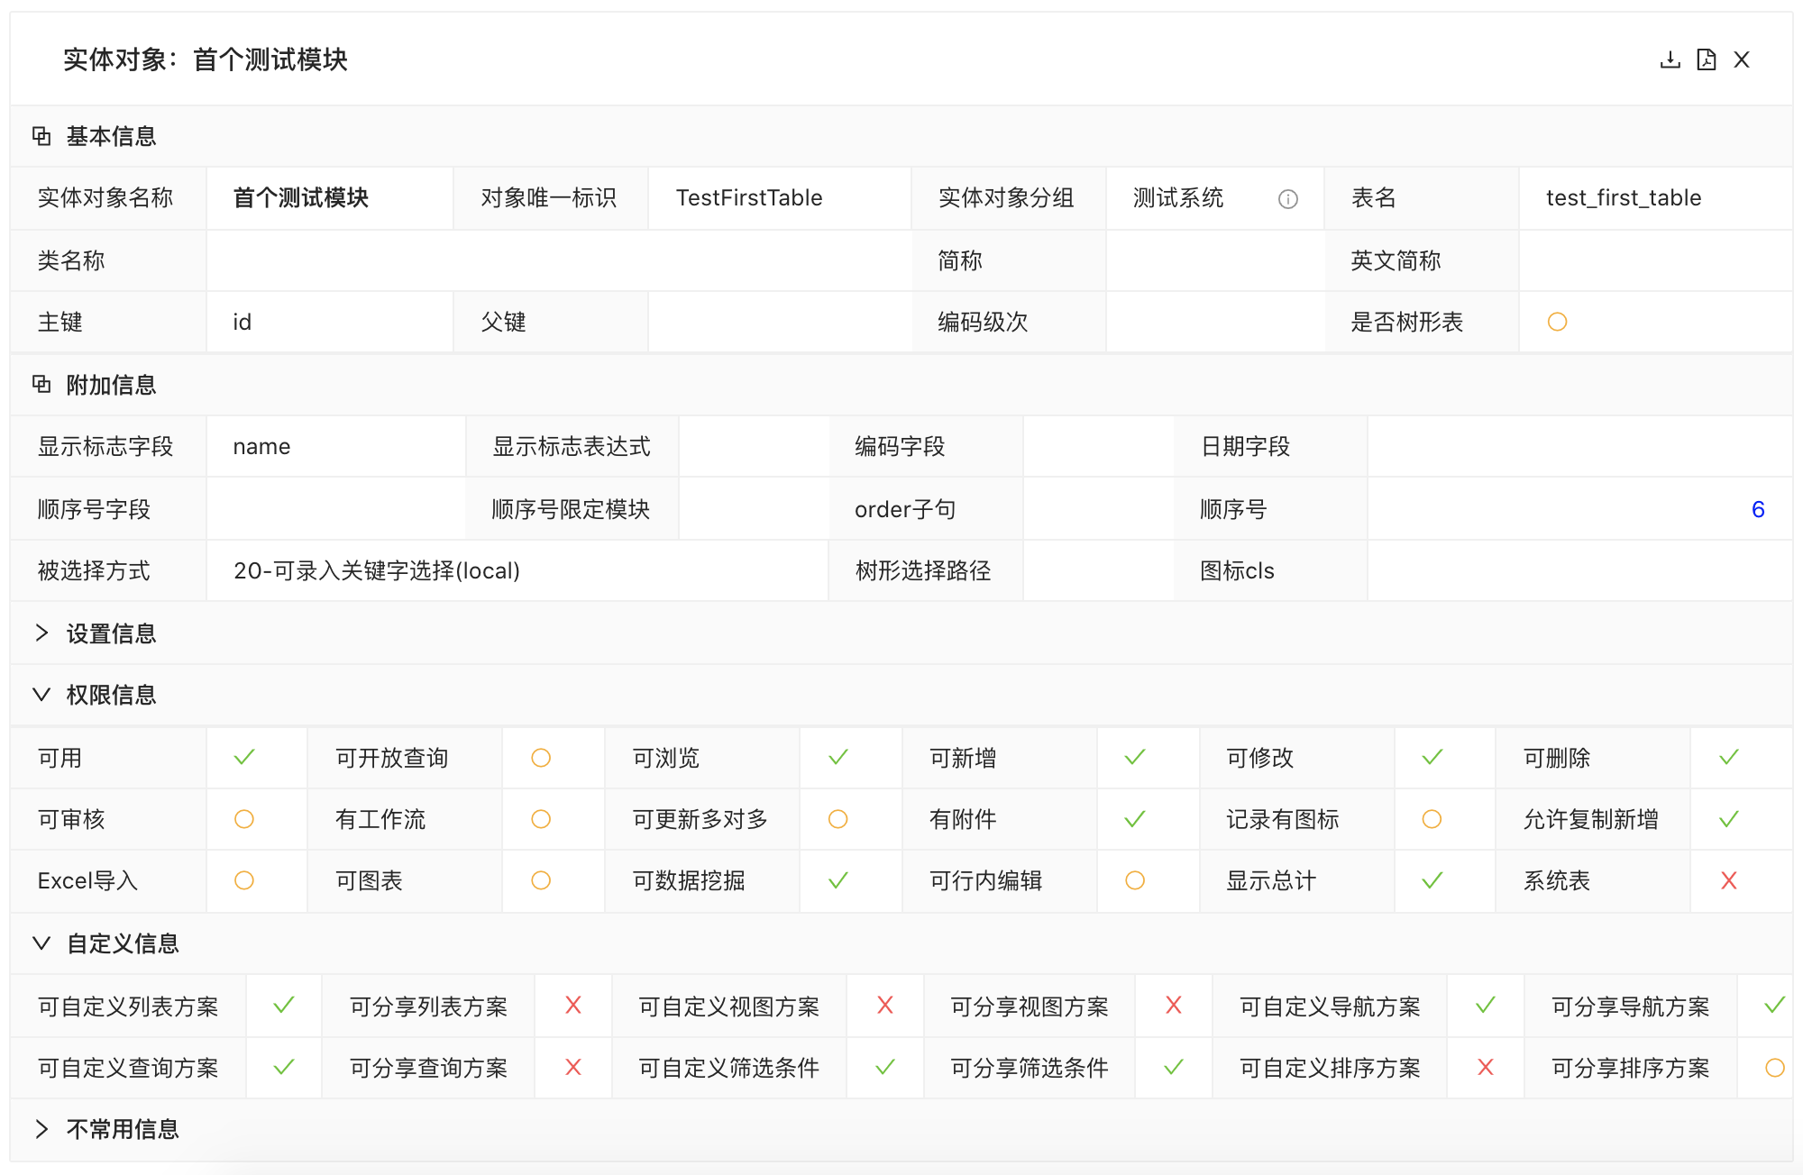Click the red X for 系统表

point(1728,880)
